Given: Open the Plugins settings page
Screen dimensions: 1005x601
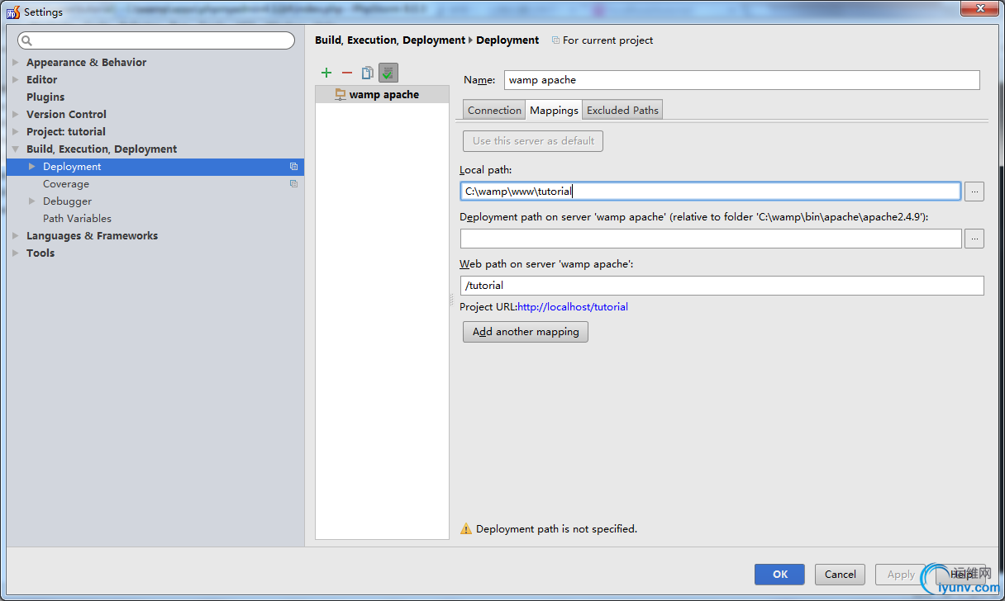Looking at the screenshot, I should (45, 97).
